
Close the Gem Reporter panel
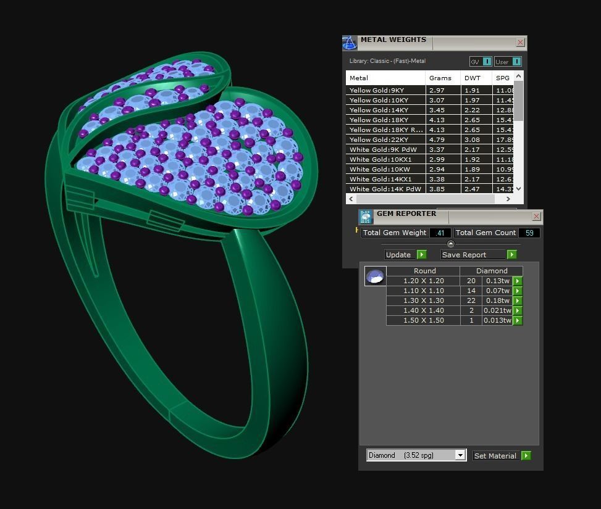tap(536, 217)
